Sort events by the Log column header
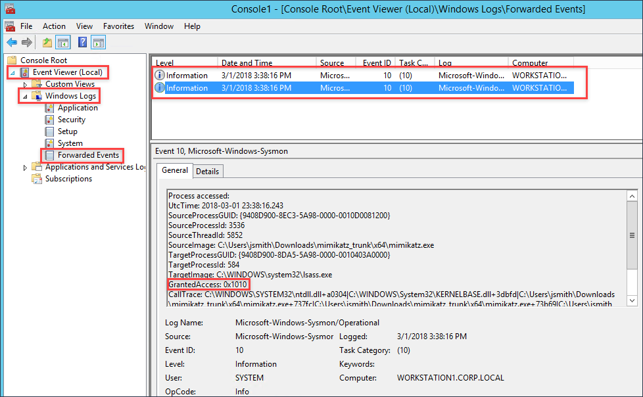The image size is (643, 397). tap(471, 62)
